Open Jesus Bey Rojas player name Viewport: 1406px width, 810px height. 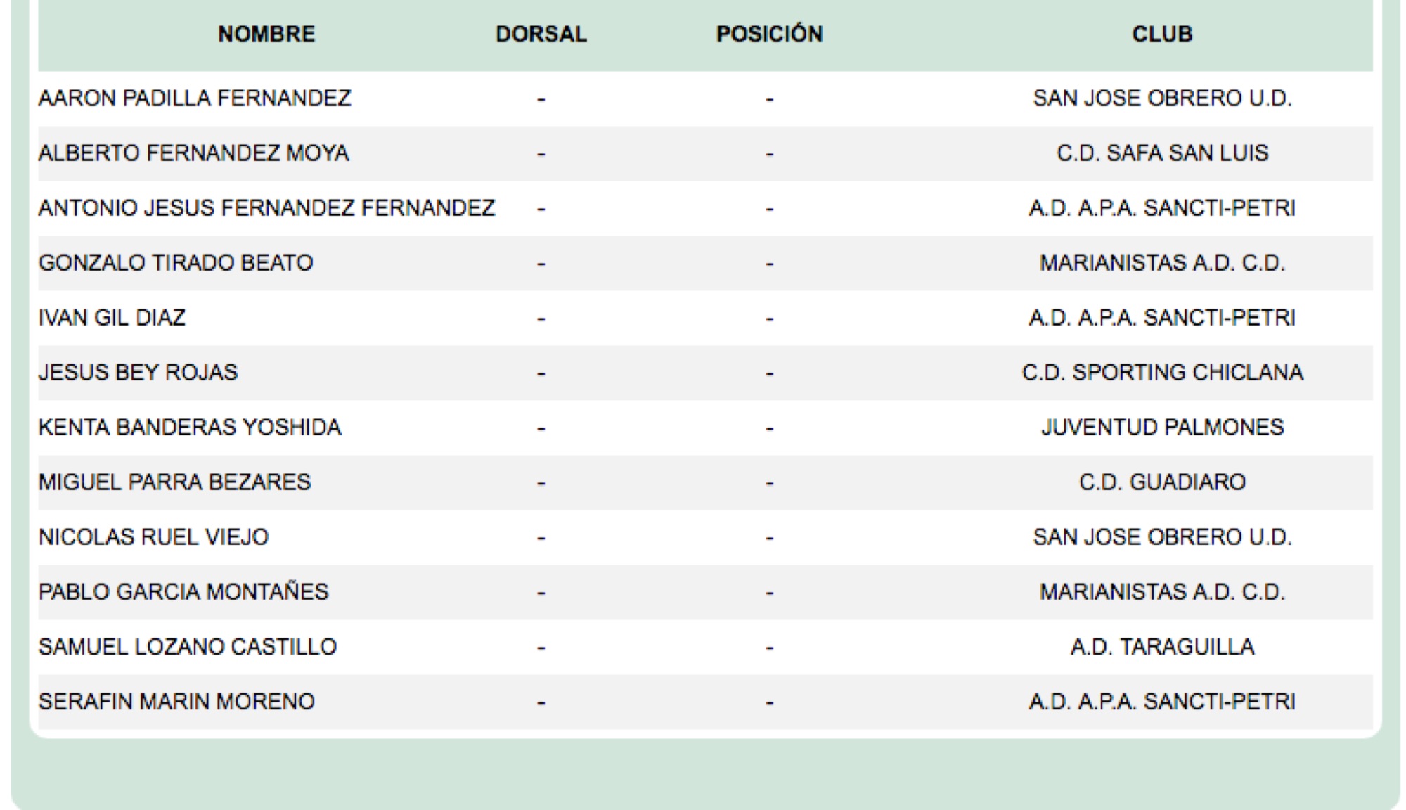point(138,373)
